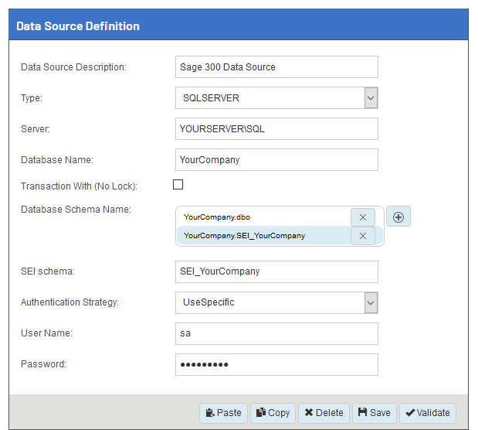478x430 pixels.
Task: Click the Data Source Definition header
Action: [x=239, y=26]
